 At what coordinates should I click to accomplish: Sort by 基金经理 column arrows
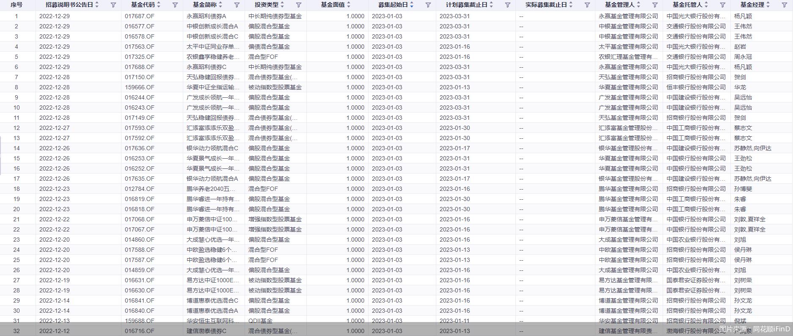pos(768,5)
